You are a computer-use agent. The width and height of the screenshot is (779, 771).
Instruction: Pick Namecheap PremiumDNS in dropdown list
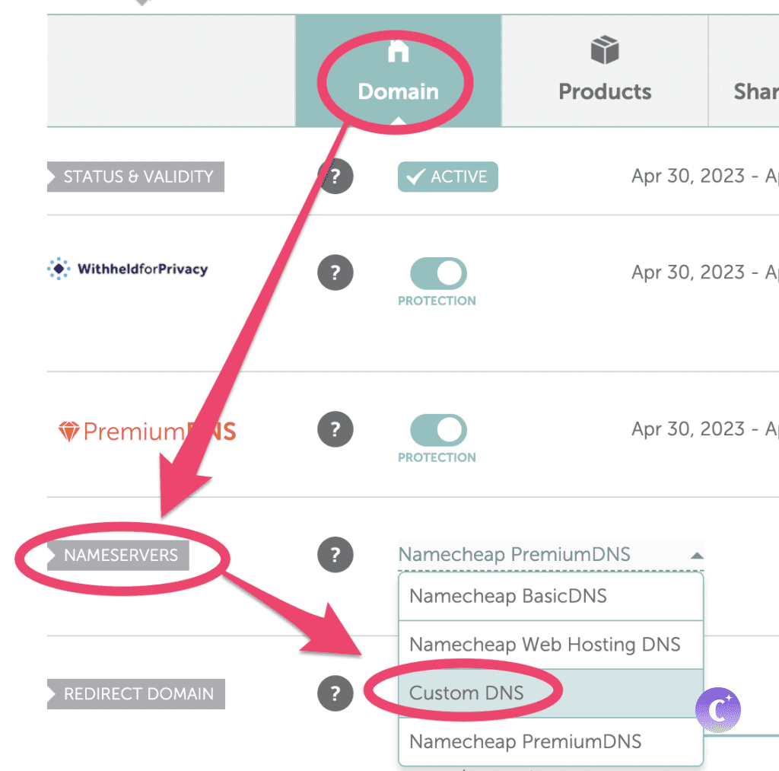click(525, 741)
